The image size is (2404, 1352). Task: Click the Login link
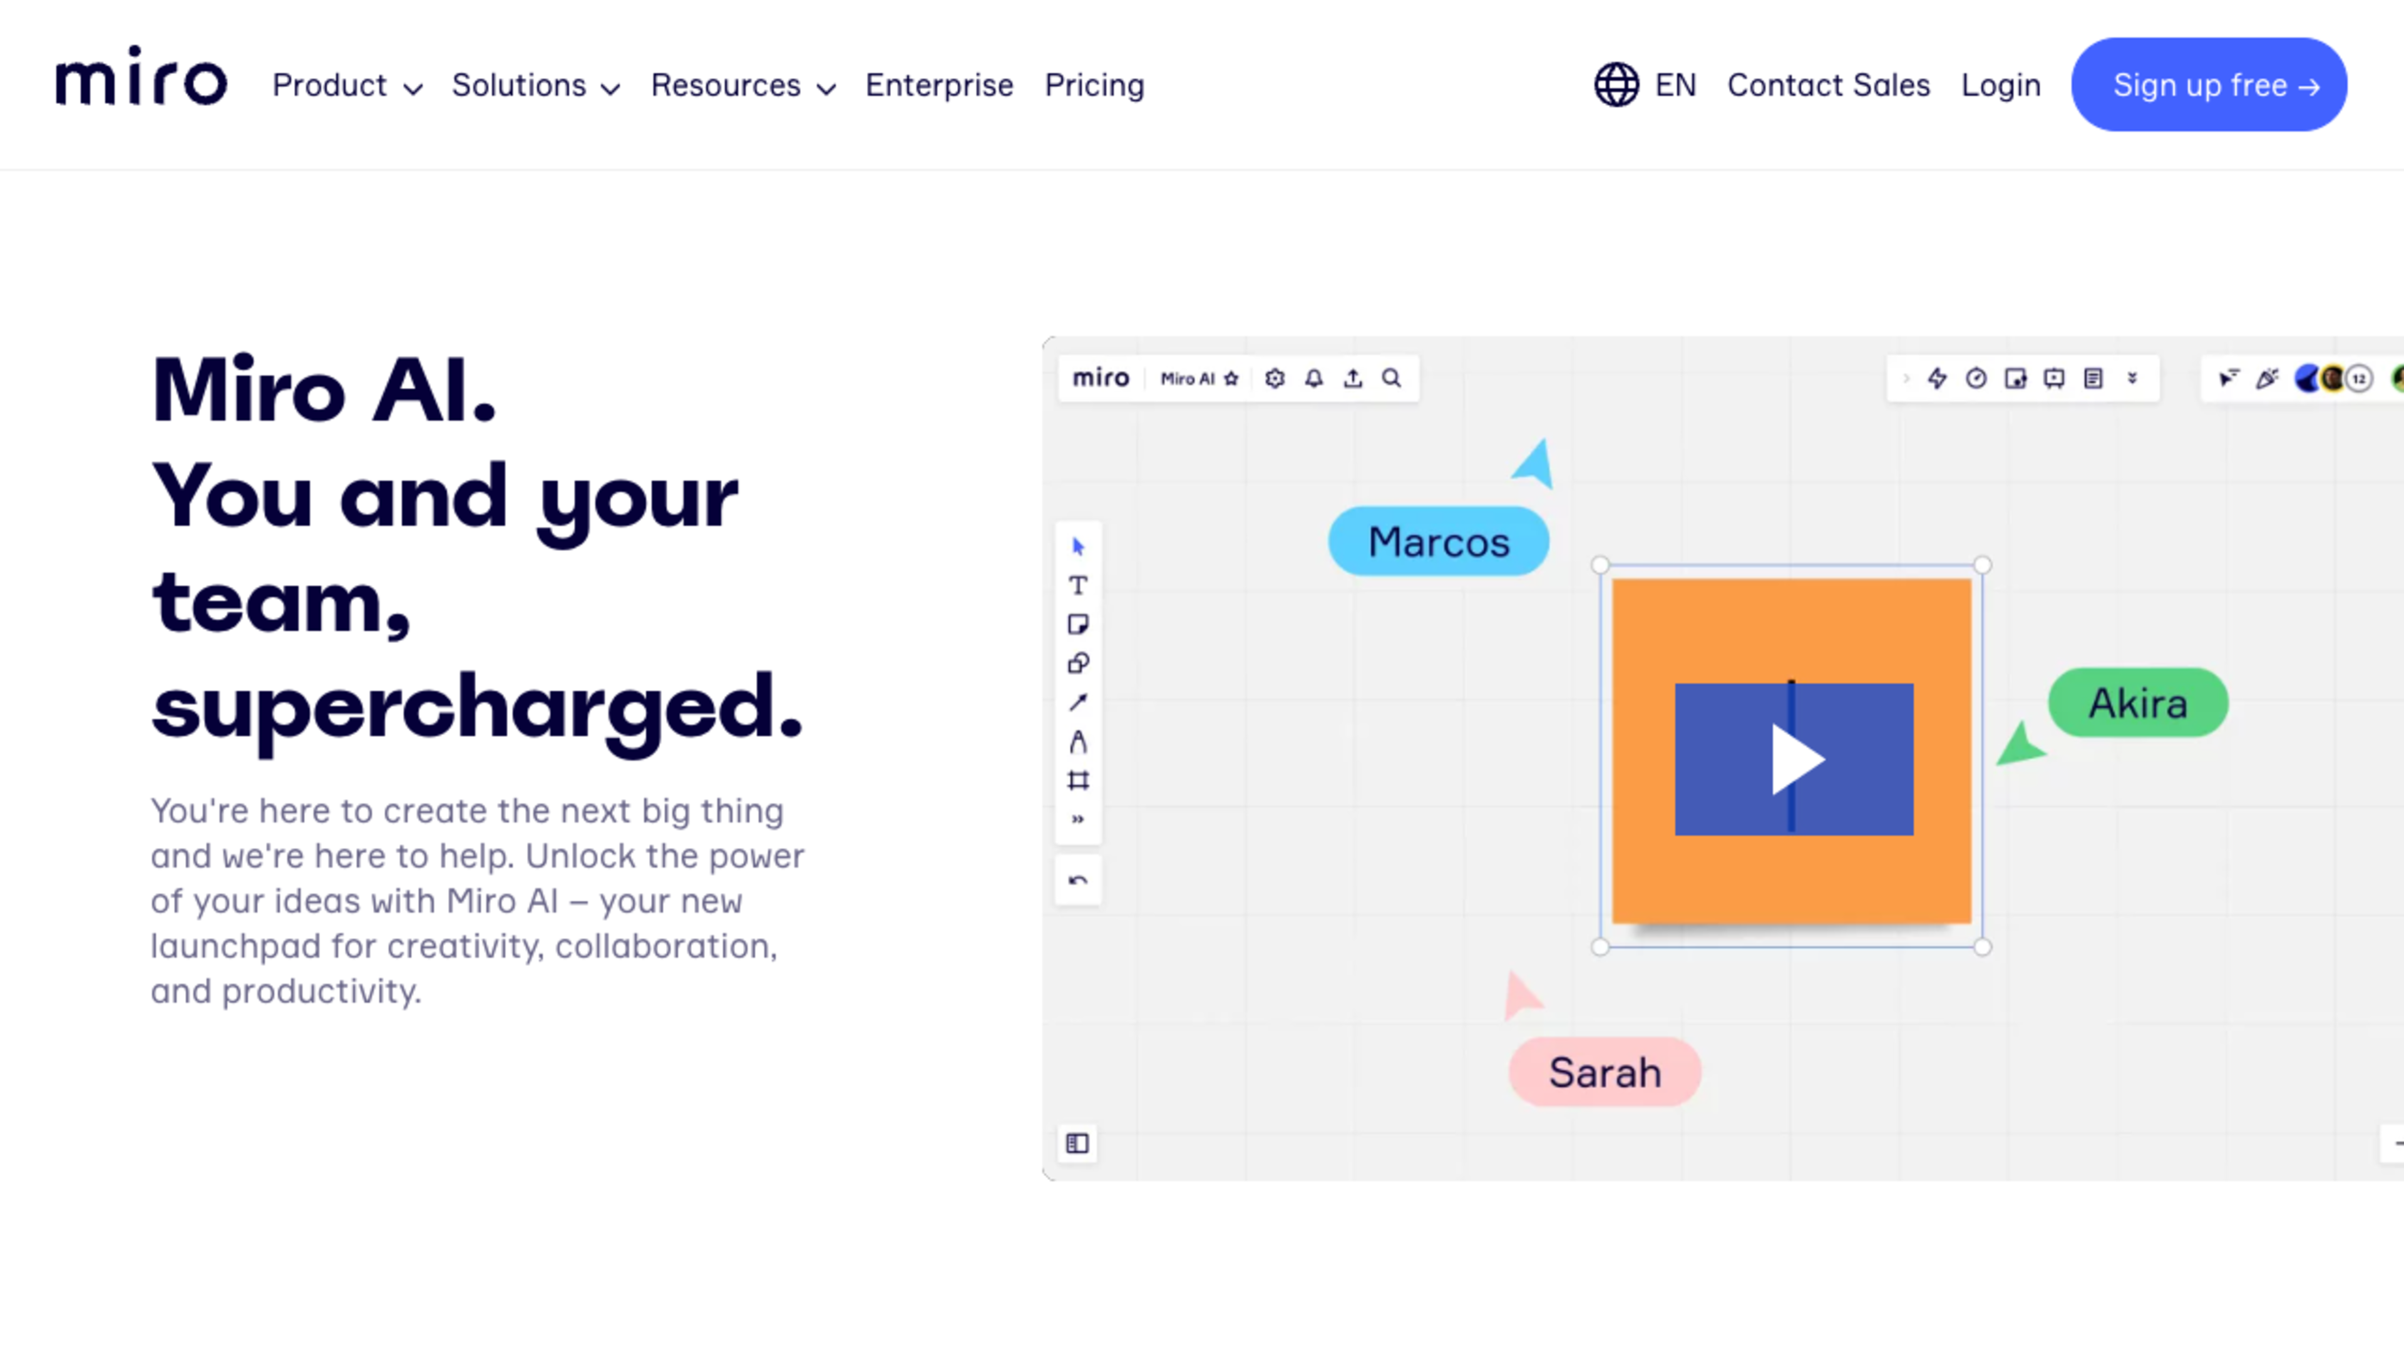coord(2000,86)
